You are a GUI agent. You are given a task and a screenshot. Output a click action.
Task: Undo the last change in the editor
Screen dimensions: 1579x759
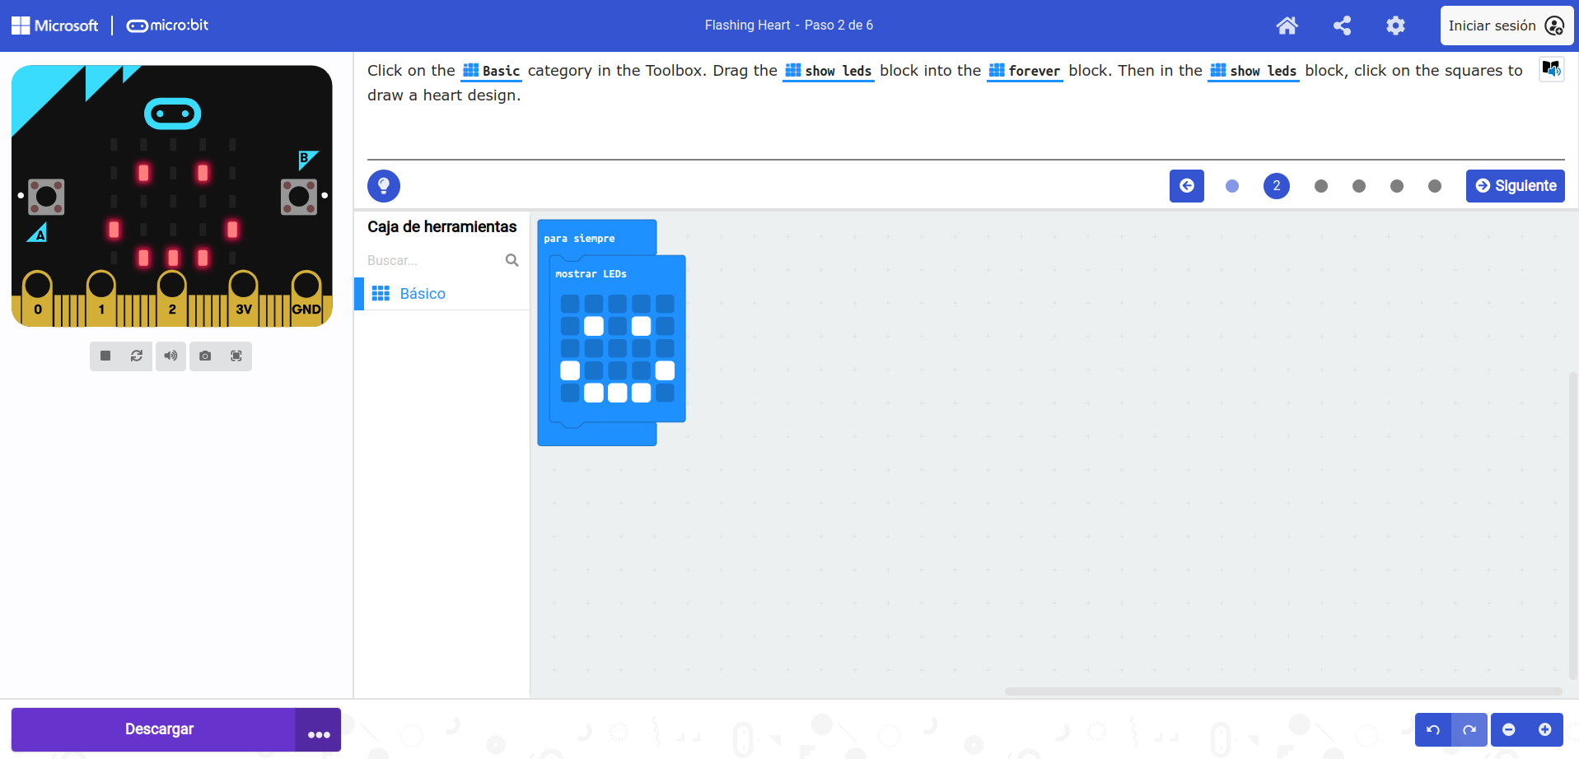(1432, 729)
